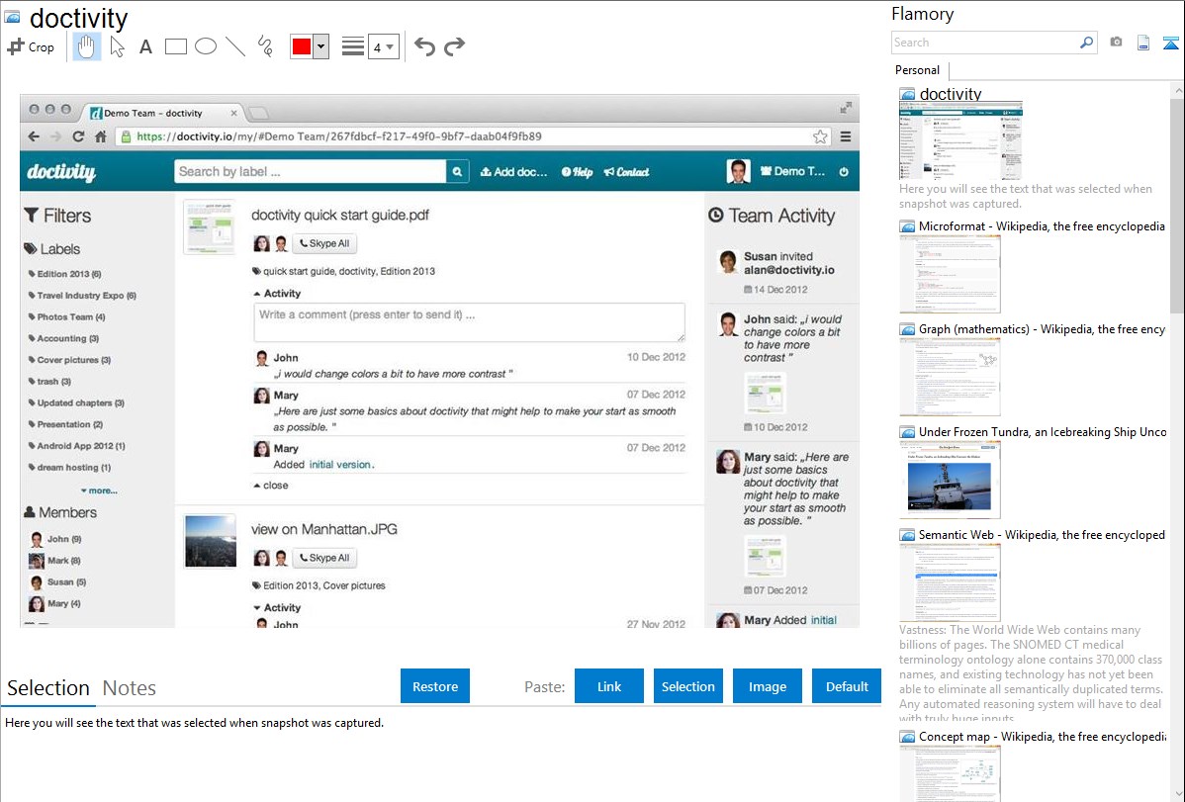1185x802 pixels.
Task: Collapse Activity under quick start guide.pdf
Action: 277,294
